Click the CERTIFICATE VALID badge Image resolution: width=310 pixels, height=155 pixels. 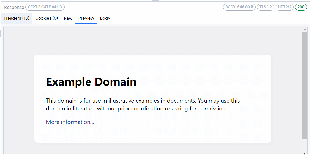tap(45, 7)
